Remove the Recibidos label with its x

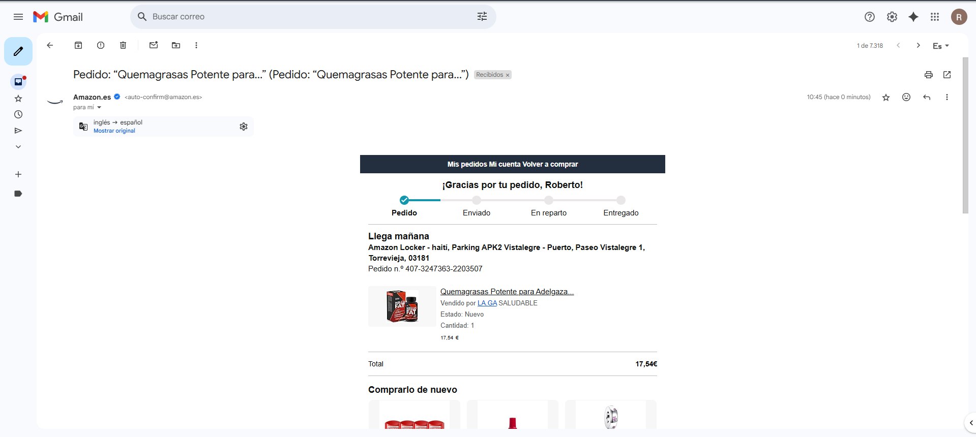(508, 75)
